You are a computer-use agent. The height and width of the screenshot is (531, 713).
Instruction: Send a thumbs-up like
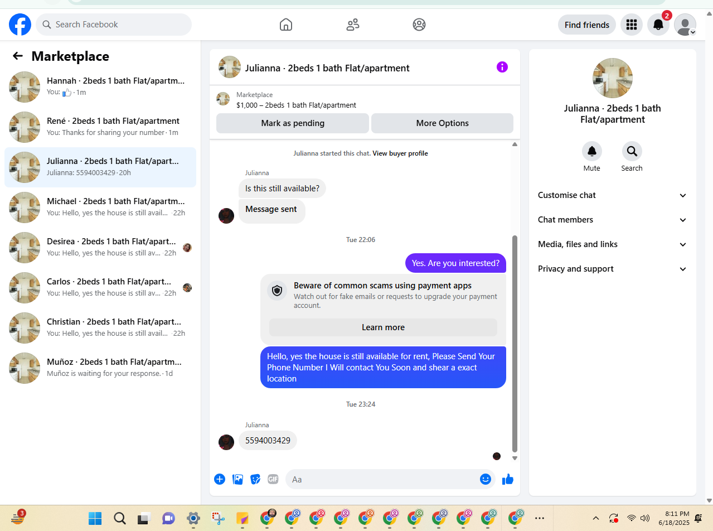pos(508,479)
